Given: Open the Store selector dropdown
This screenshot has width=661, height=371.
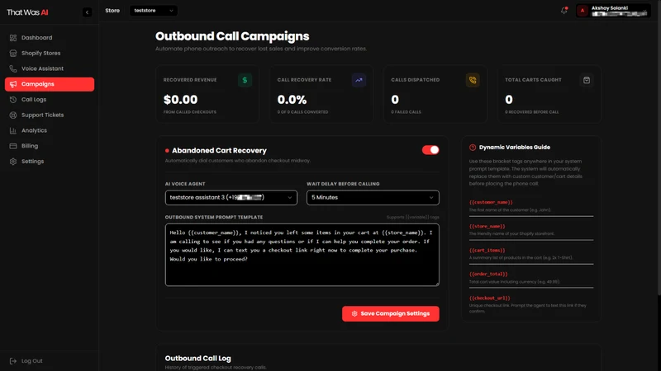Looking at the screenshot, I should tap(154, 11).
